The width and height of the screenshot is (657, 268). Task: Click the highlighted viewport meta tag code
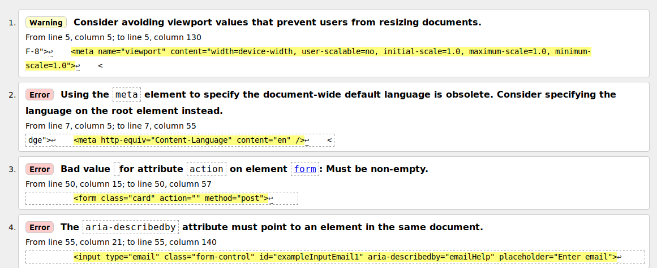coord(331,52)
